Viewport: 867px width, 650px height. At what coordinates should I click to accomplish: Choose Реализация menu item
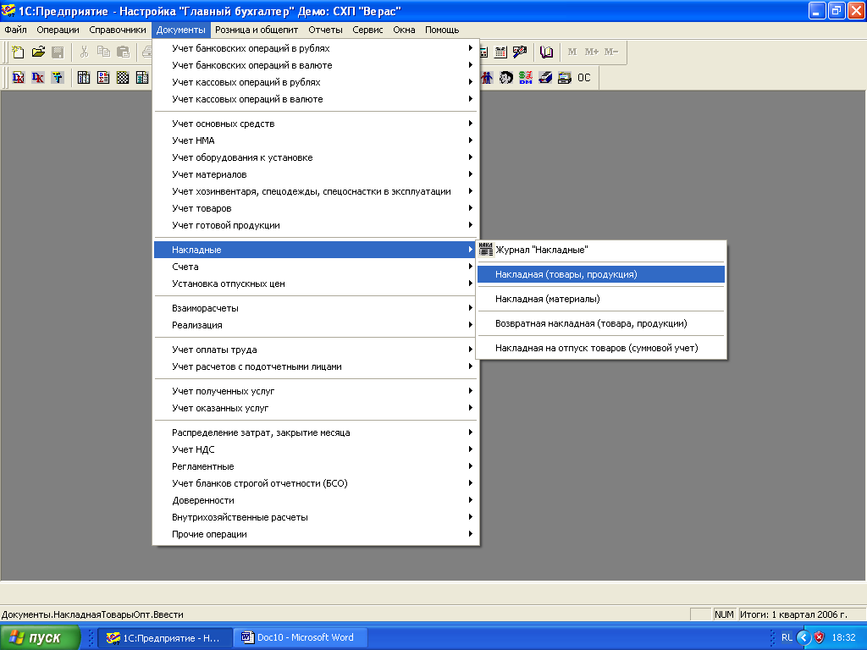315,325
